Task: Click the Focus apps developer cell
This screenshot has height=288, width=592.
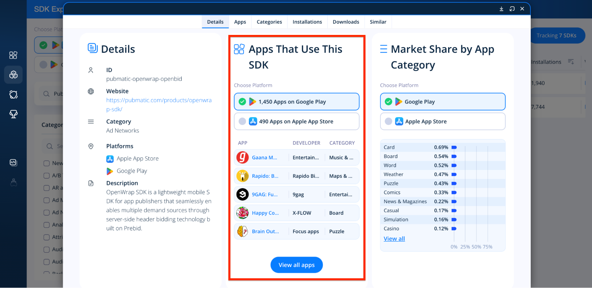Action: [306, 231]
